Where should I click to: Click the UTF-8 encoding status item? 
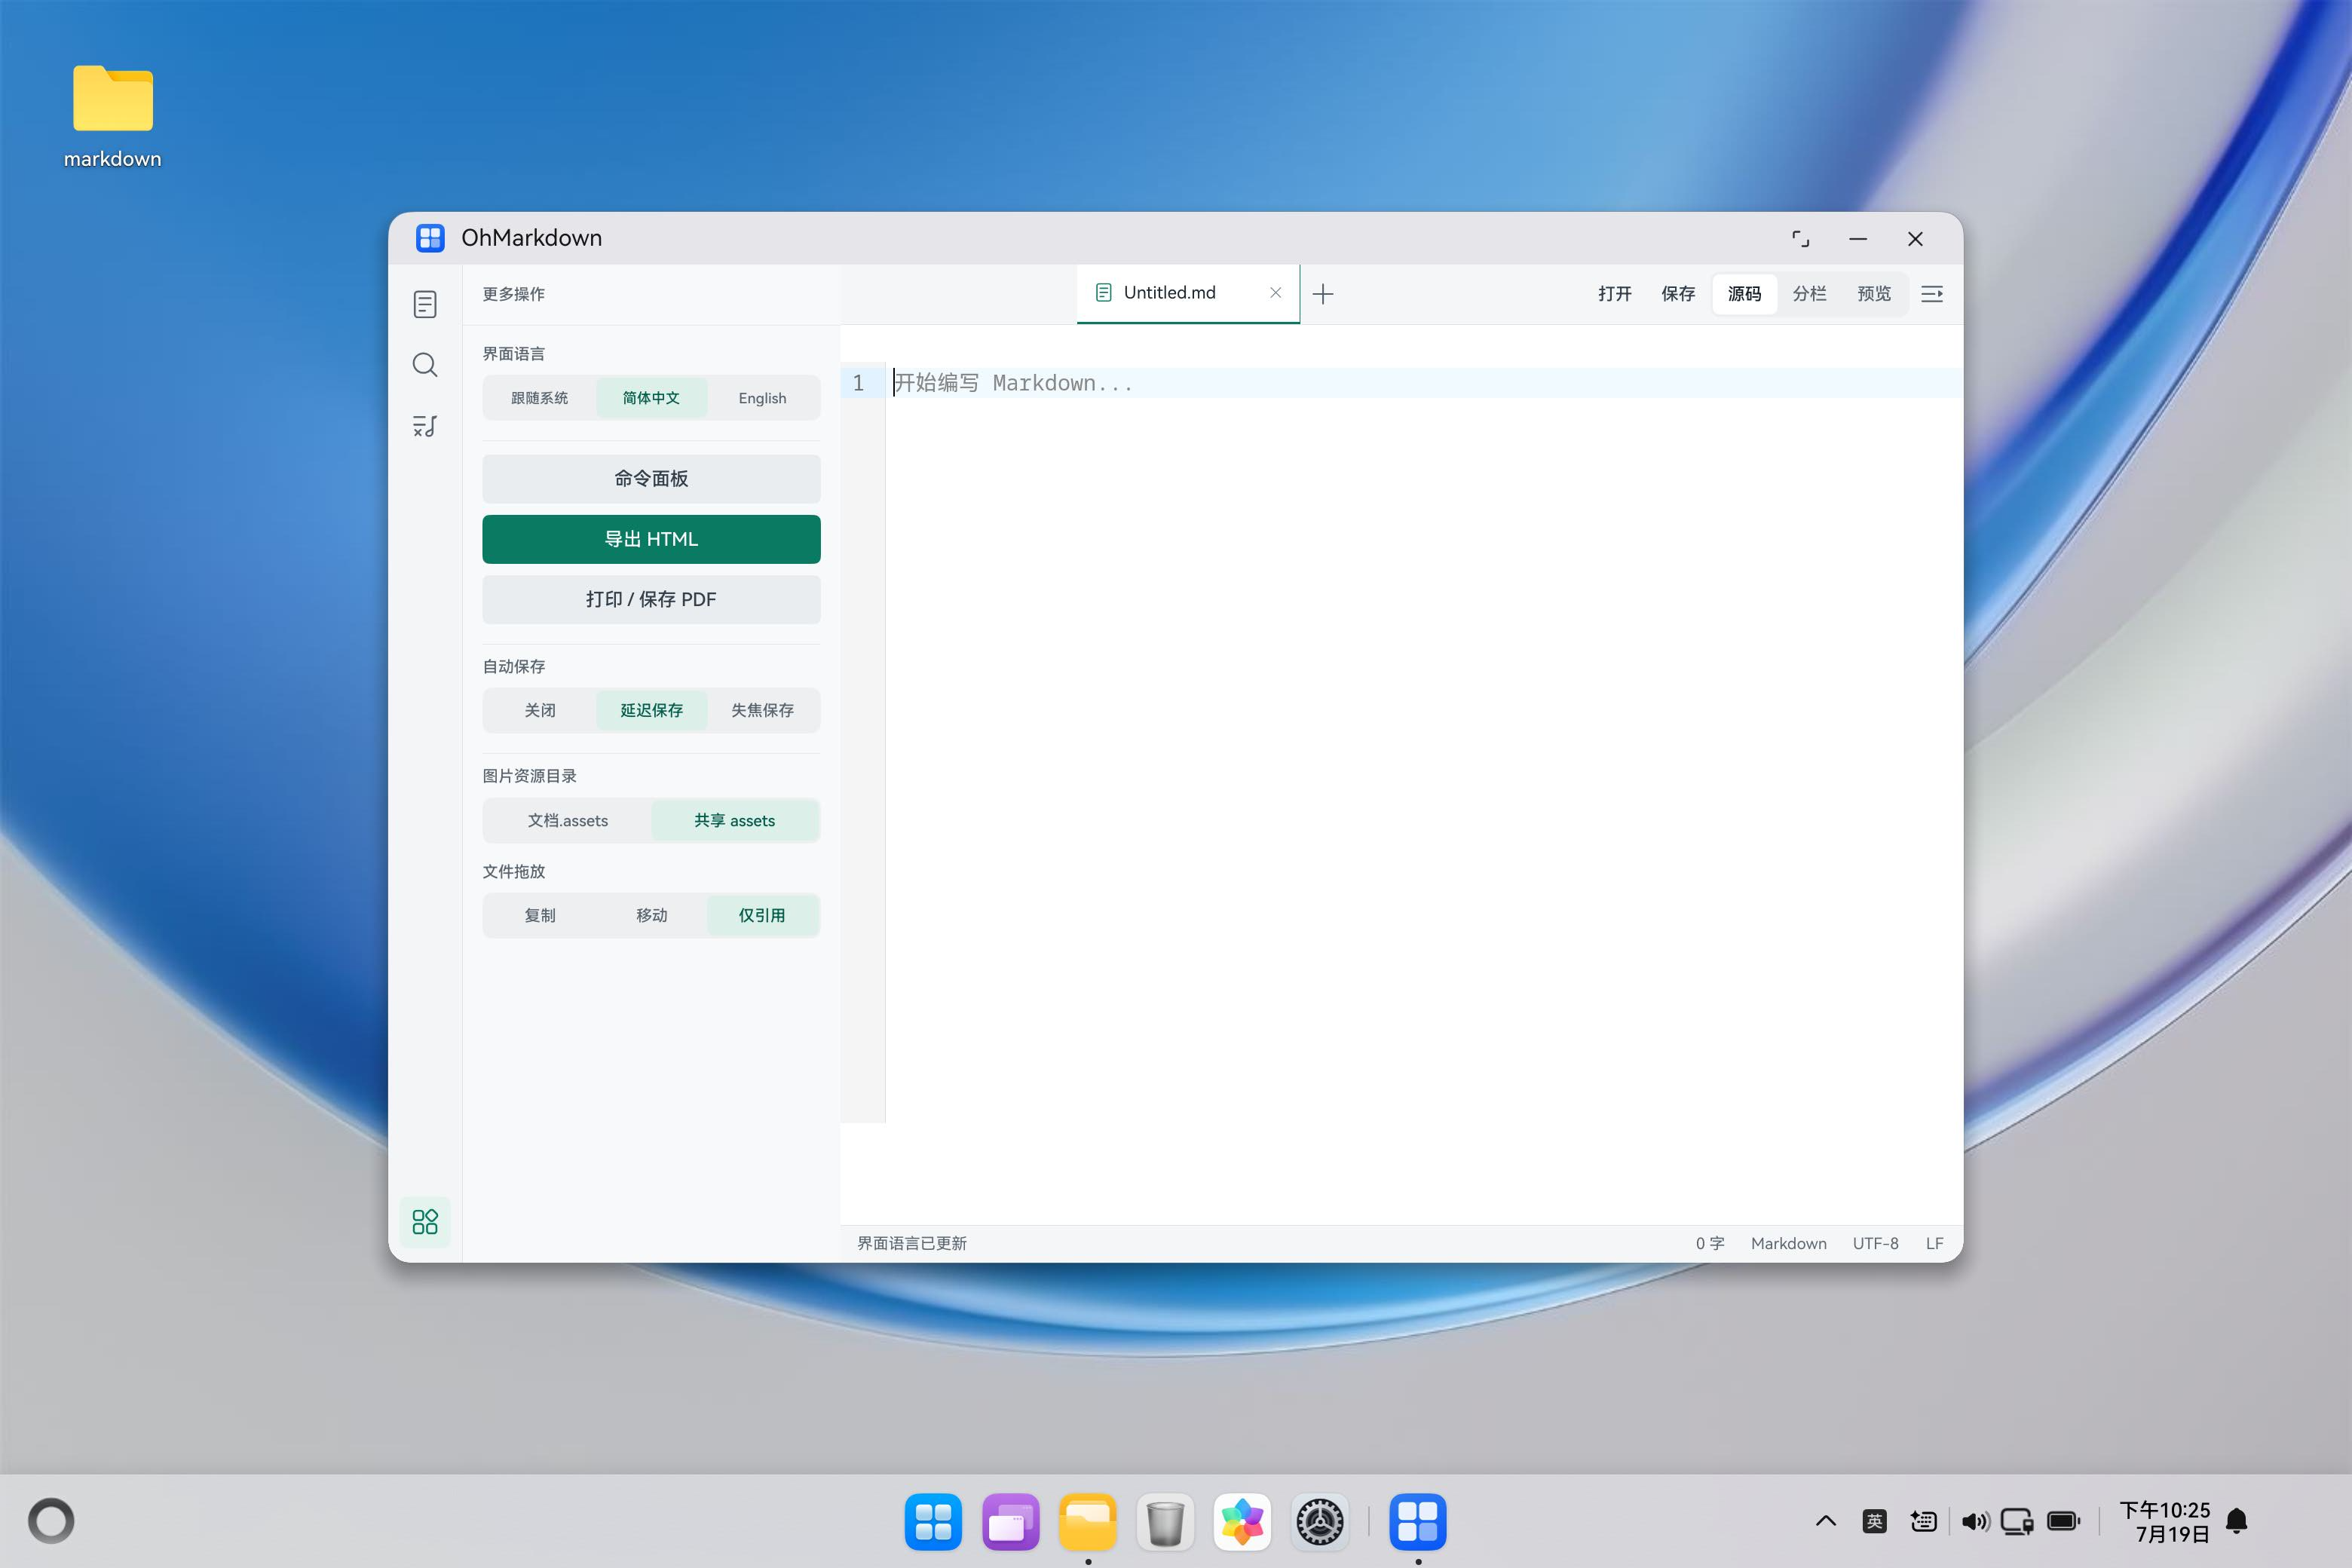1875,1243
